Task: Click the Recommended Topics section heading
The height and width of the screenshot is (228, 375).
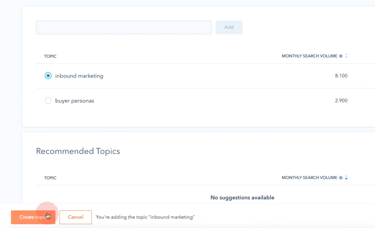Action: coord(78,151)
